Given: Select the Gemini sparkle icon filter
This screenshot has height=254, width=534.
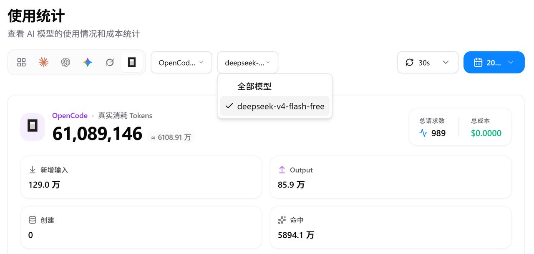Looking at the screenshot, I should (x=88, y=62).
